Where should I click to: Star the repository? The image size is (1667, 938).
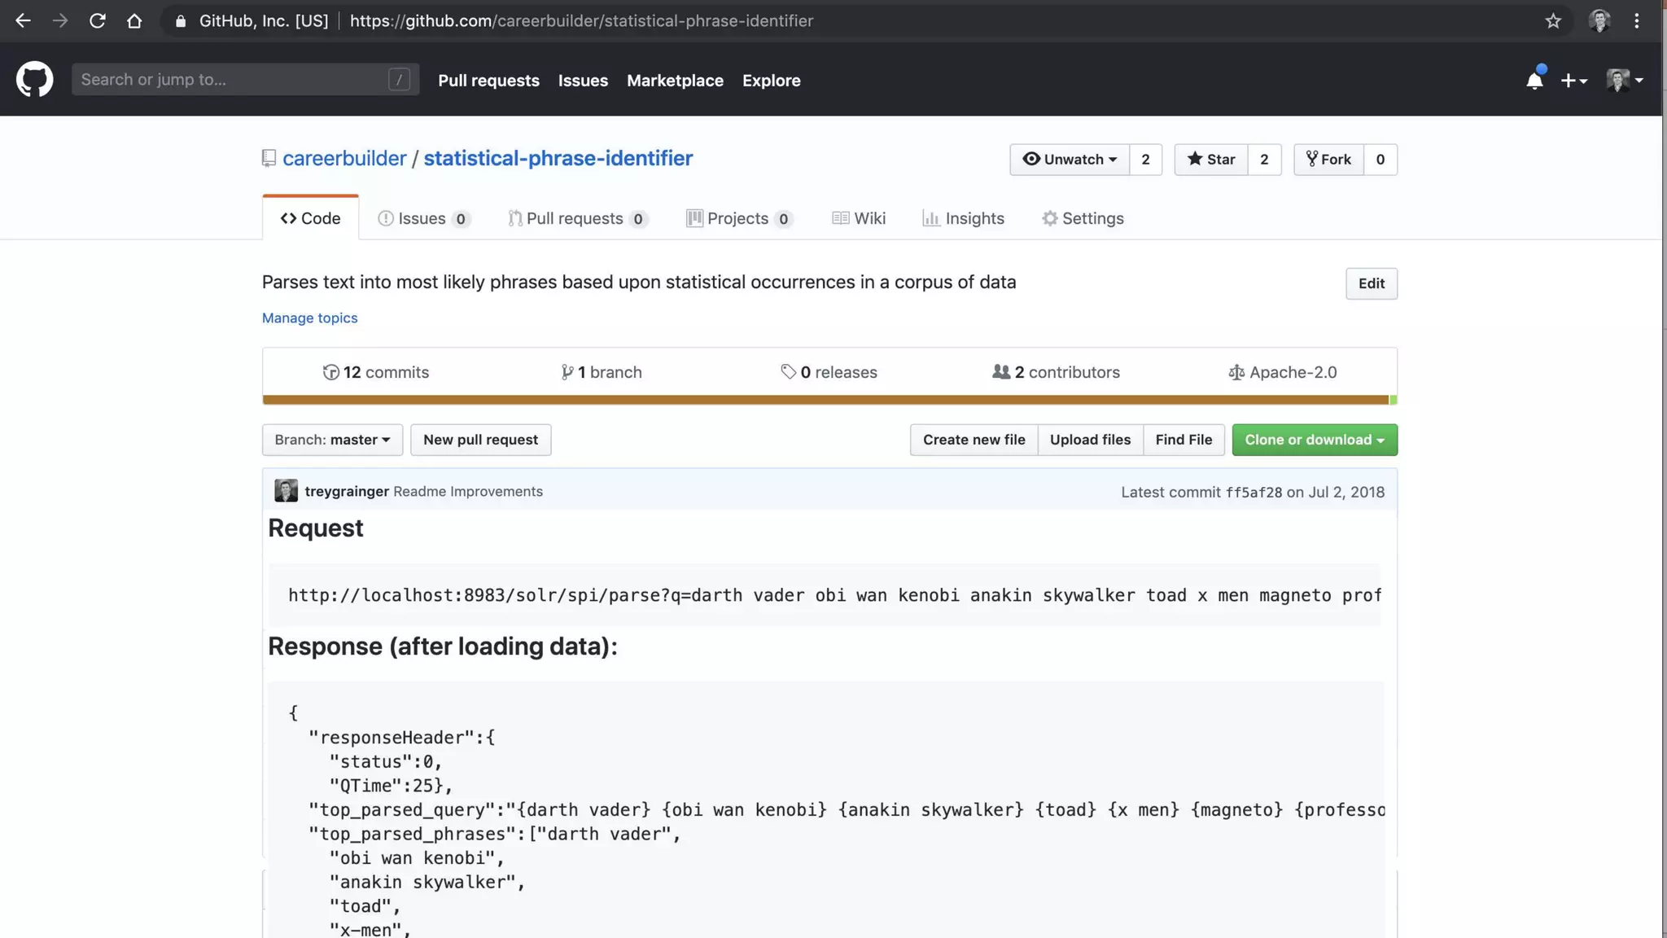(1211, 160)
